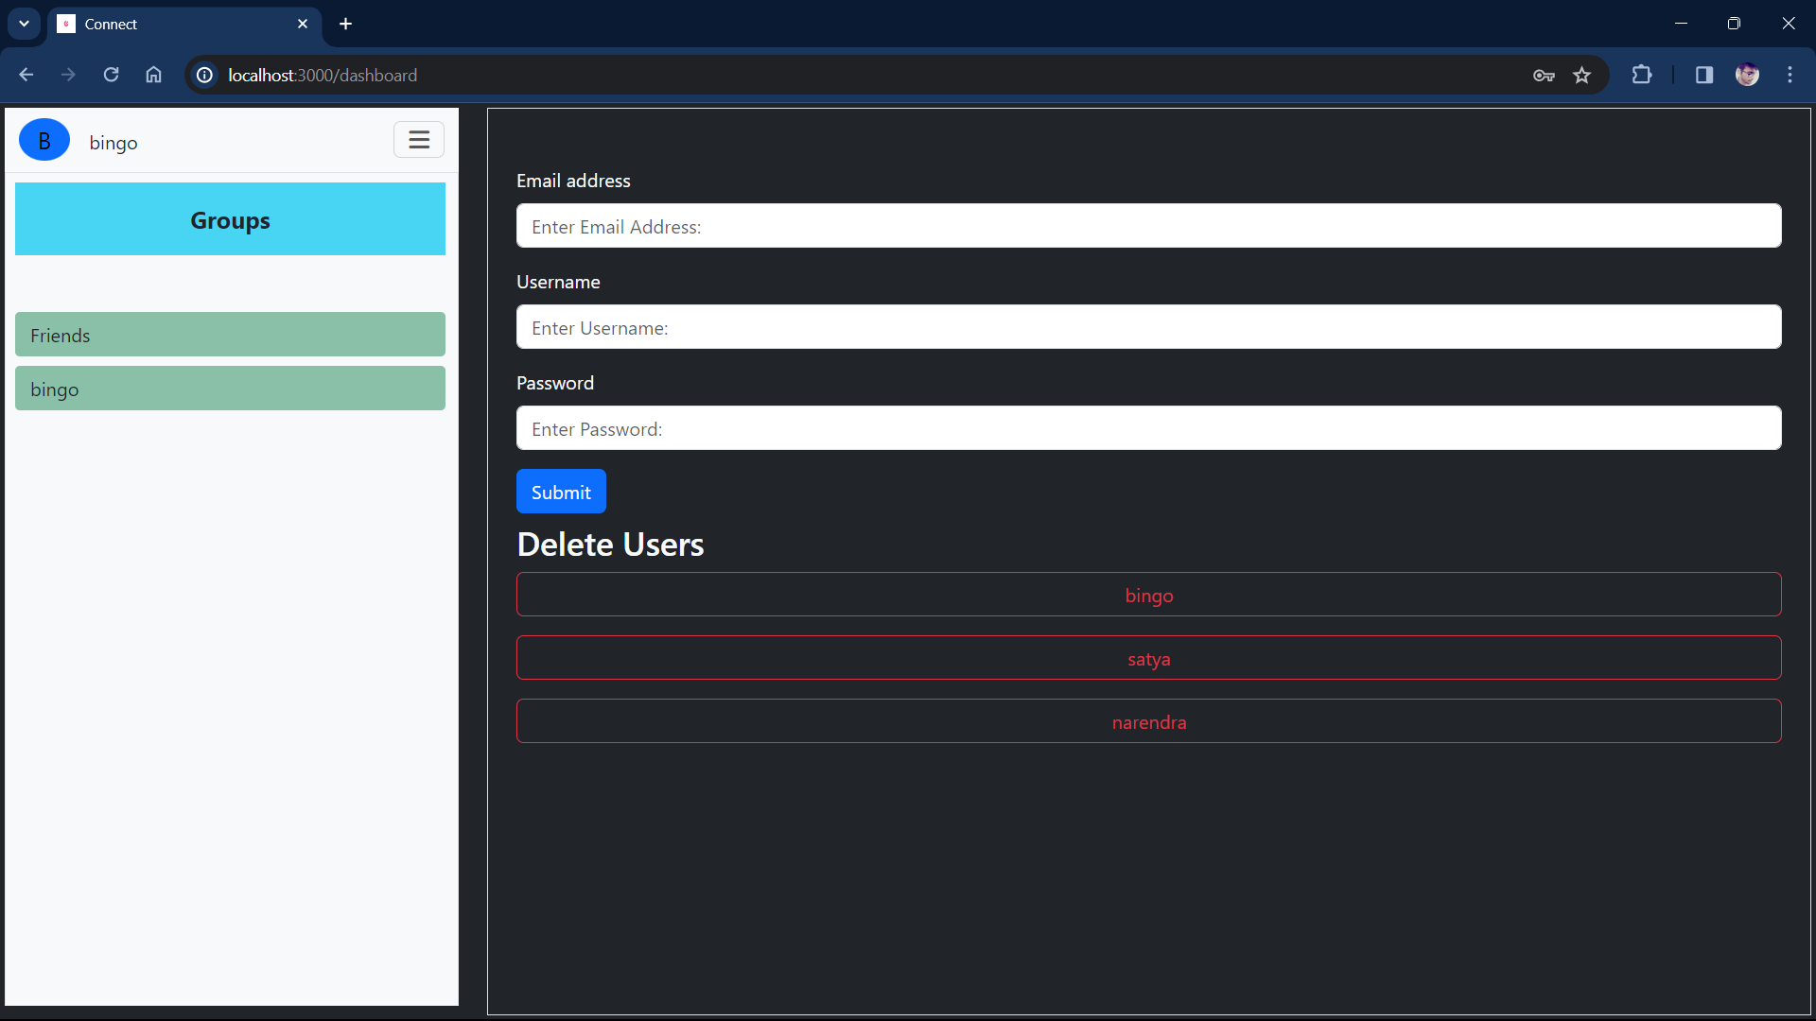The height and width of the screenshot is (1021, 1816).
Task: Bookmark page with star icon
Action: 1581,75
